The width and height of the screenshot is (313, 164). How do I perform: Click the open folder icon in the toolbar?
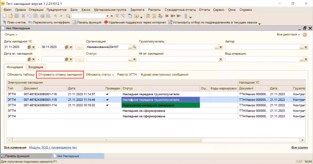10,16
